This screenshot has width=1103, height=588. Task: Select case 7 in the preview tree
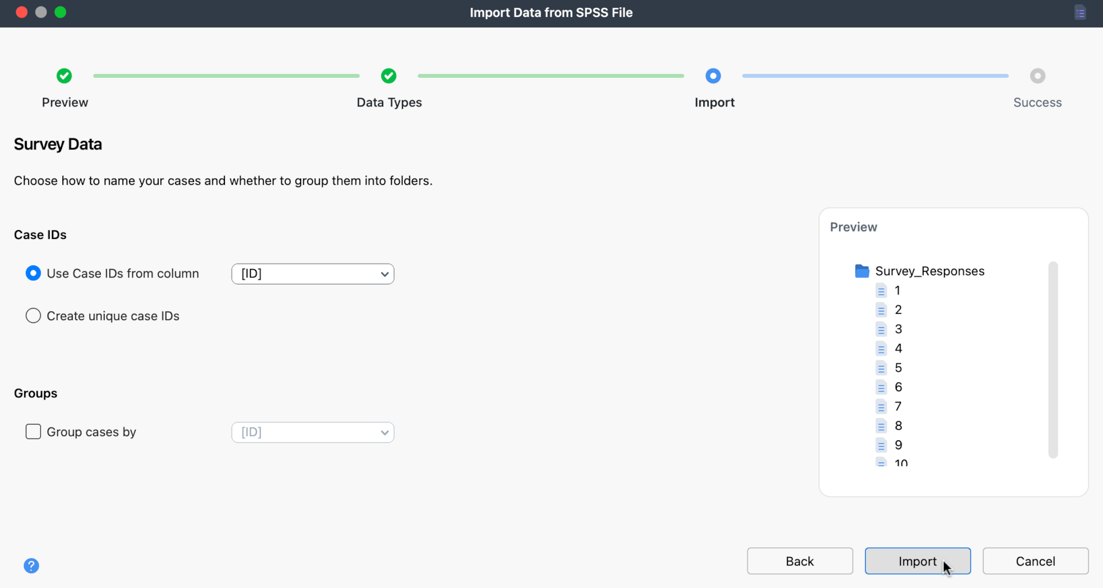pos(898,406)
